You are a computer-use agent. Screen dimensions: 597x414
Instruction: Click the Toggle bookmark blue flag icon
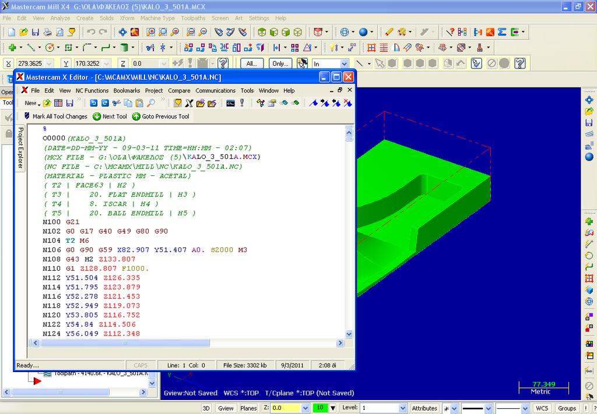(x=313, y=103)
